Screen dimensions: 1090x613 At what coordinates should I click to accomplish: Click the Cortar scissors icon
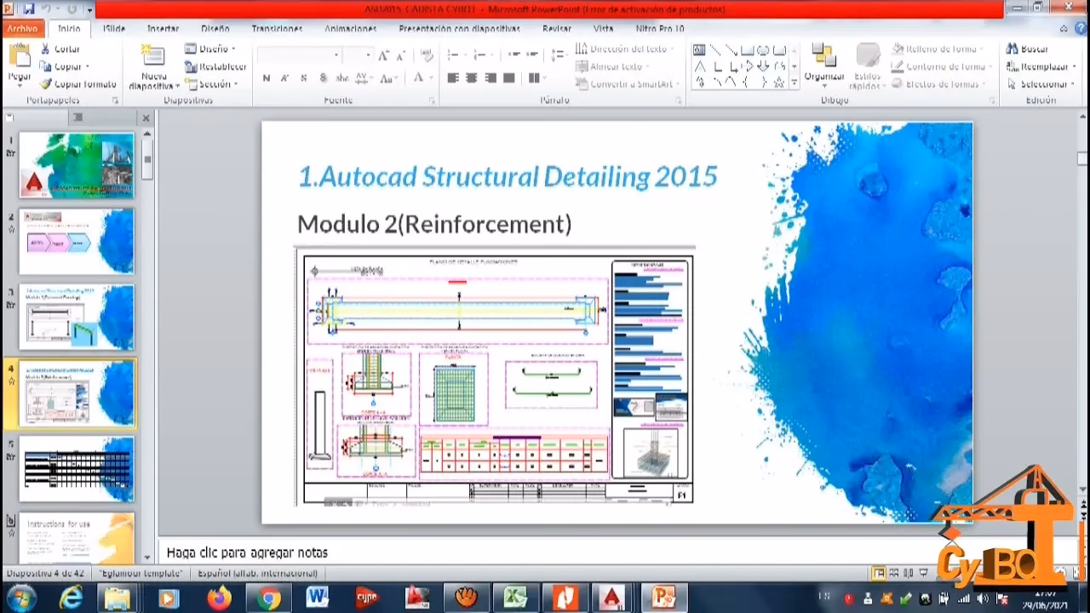click(x=46, y=49)
